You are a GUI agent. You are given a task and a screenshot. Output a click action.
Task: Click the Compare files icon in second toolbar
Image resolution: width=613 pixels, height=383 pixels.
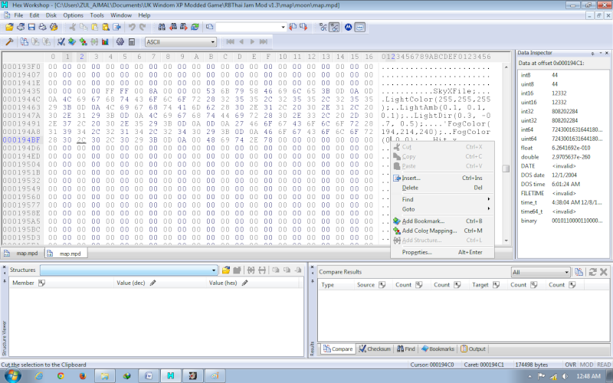coord(25,42)
